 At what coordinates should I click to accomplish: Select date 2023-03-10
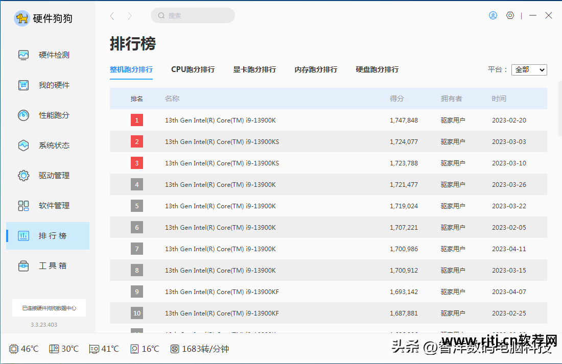pyautogui.click(x=509, y=163)
